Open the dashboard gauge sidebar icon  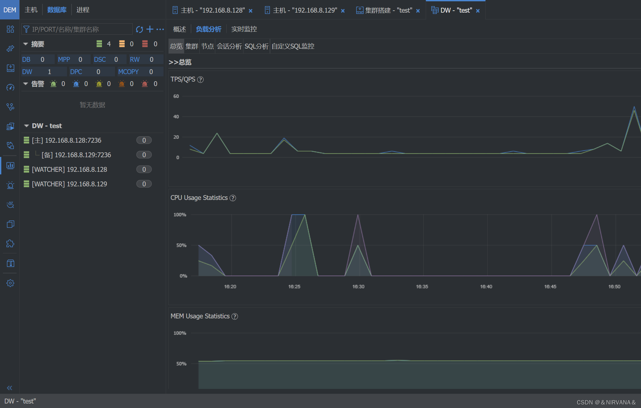[x=10, y=87]
